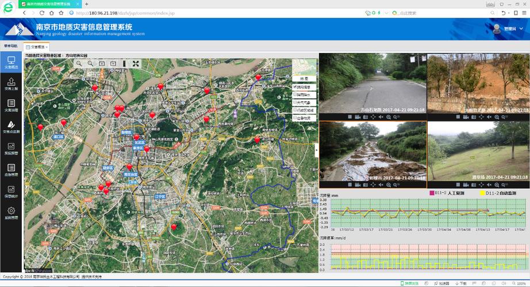
Task: Open the disaster point monitoring icon in sidebar
Action: (11, 125)
